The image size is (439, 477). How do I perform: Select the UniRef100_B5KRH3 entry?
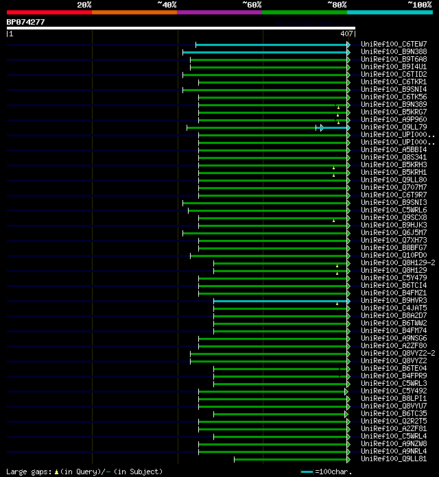[394, 164]
